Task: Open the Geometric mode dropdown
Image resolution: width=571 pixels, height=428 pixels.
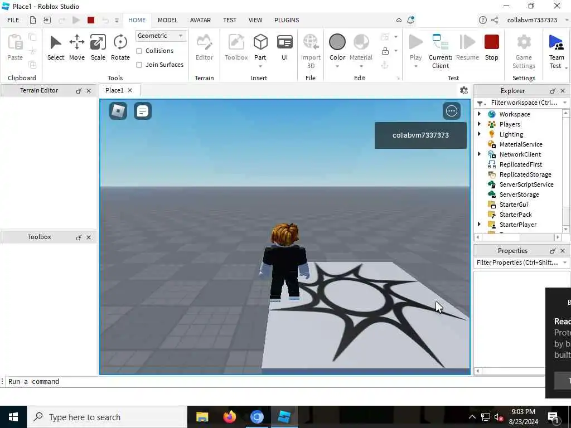Action: (160, 36)
